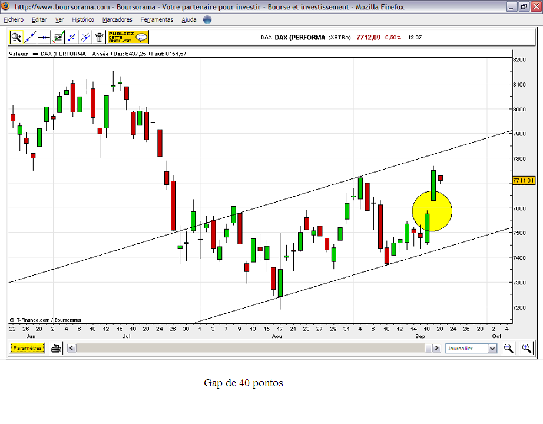This screenshot has height=424, width=543.
Task: Click the Firefox icon in title bar
Action: pos(6,6)
